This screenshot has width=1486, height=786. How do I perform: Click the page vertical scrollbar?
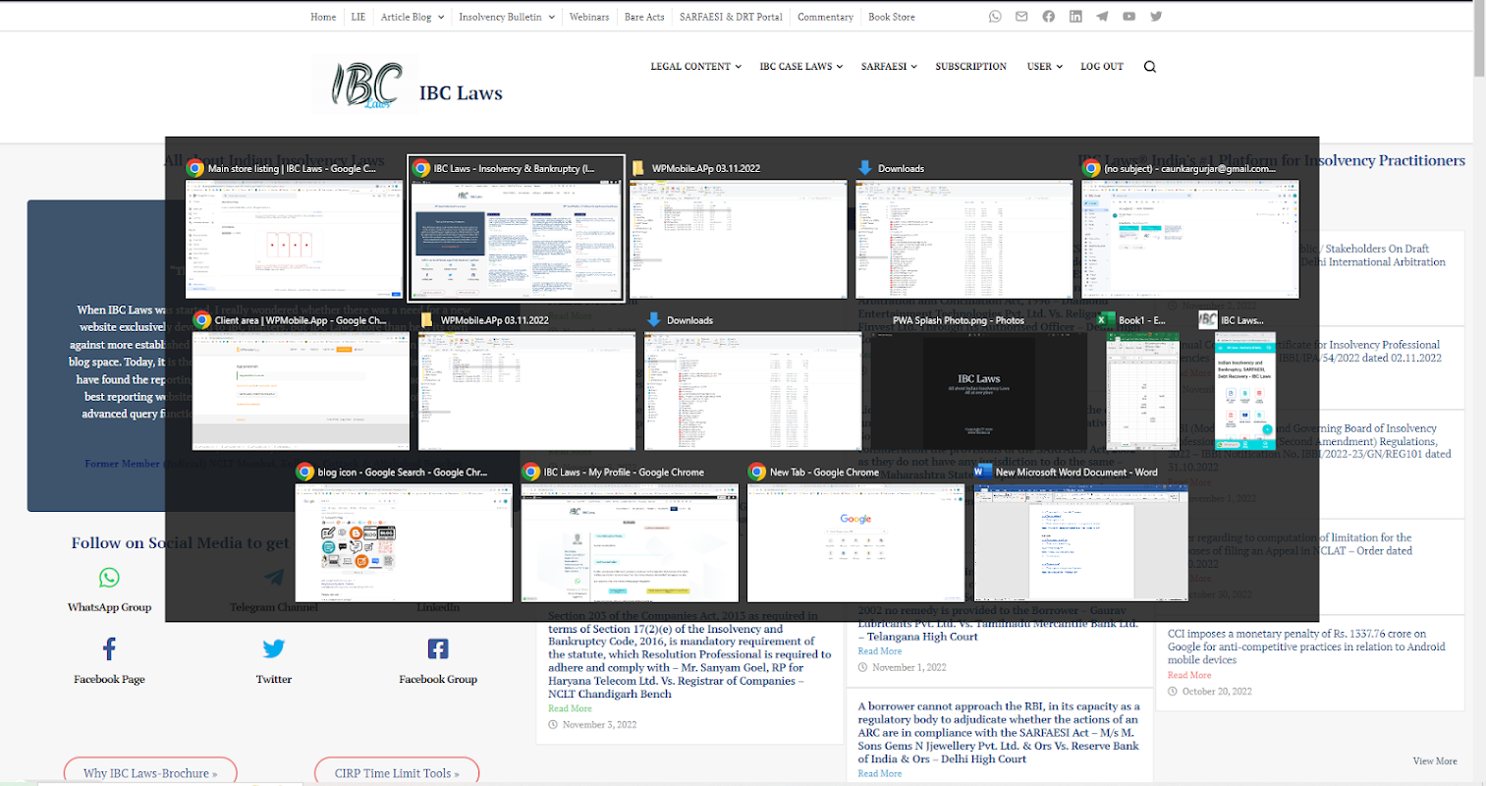[x=1479, y=39]
